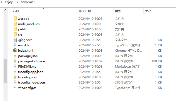Click the Markdown 源文件 type cell
This screenshot has height=101, width=176.
click(x=128, y=67)
